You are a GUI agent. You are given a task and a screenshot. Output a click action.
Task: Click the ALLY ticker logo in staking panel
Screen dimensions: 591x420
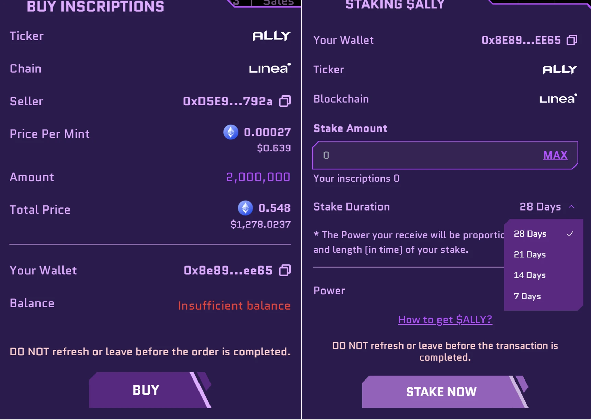pyautogui.click(x=560, y=69)
